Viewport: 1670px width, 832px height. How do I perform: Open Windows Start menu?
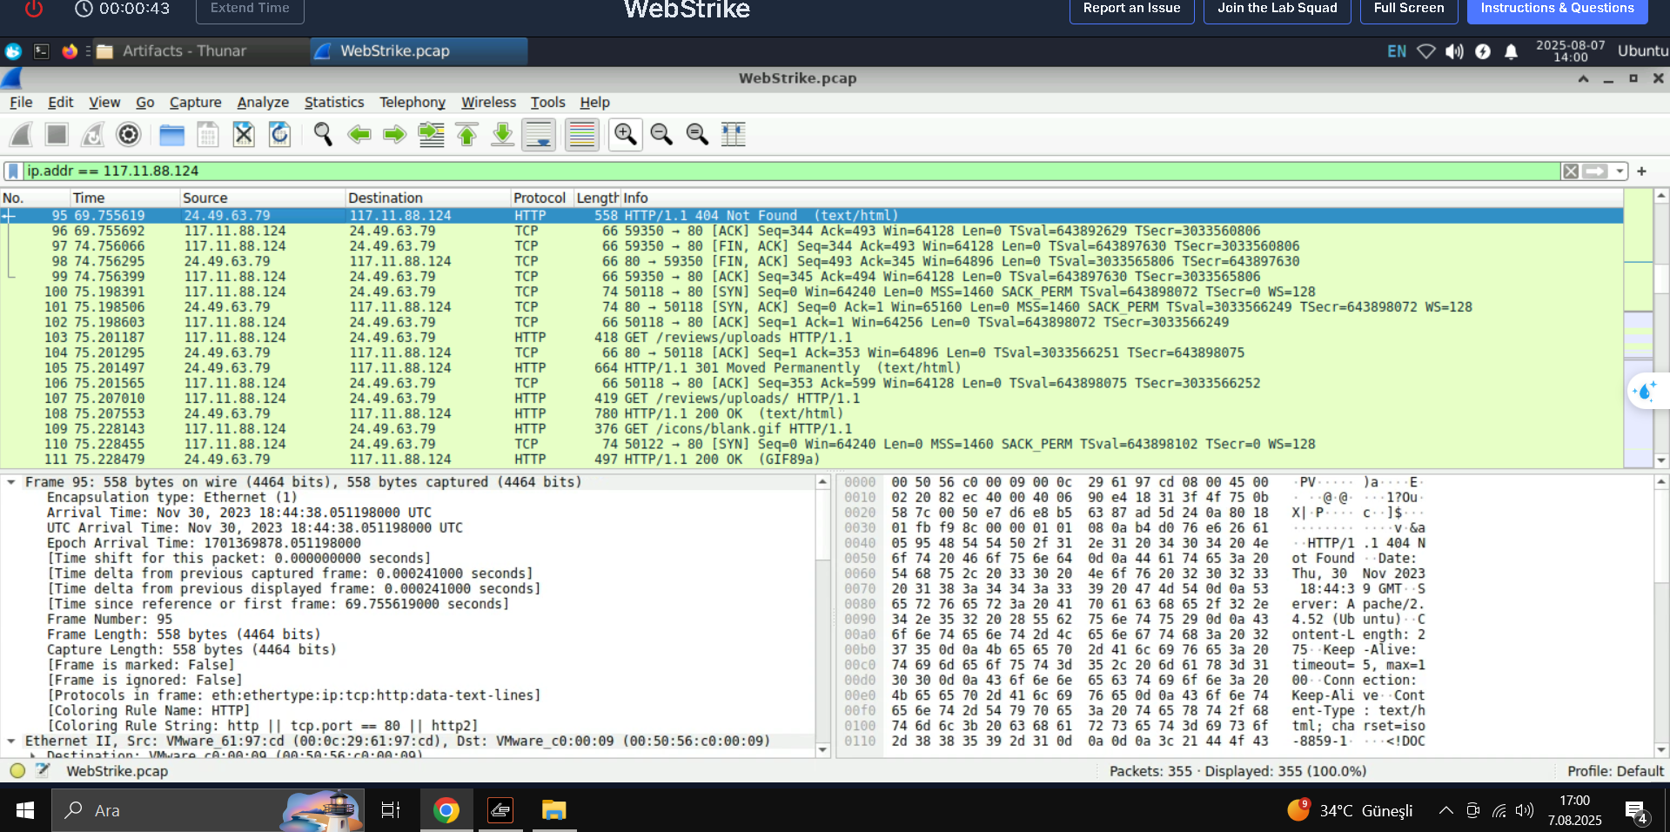tap(25, 810)
